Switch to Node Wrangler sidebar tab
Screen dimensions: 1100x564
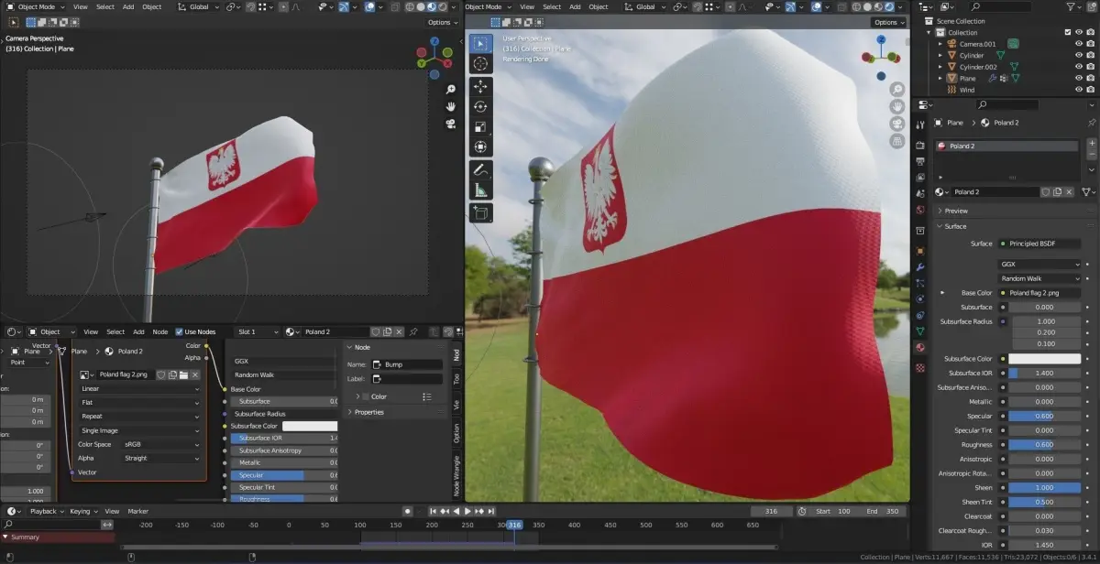tap(456, 474)
